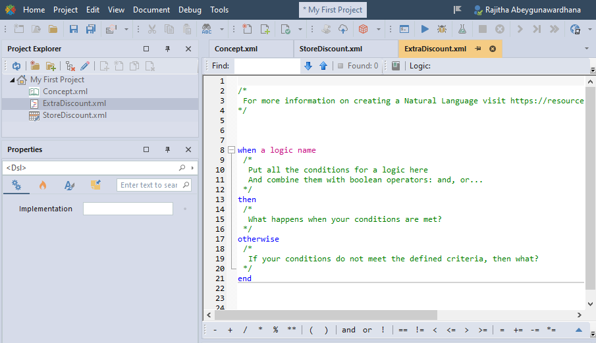Open the Tools menu

[219, 9]
